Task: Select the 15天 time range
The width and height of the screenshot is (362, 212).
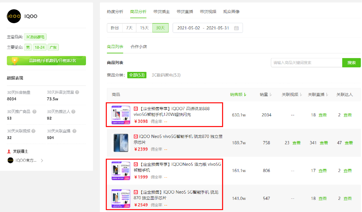Action: point(144,28)
